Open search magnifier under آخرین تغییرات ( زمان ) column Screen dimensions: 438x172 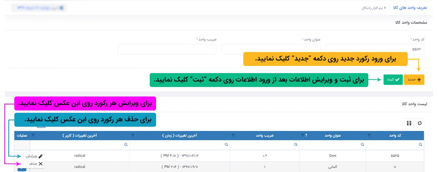[226, 145]
